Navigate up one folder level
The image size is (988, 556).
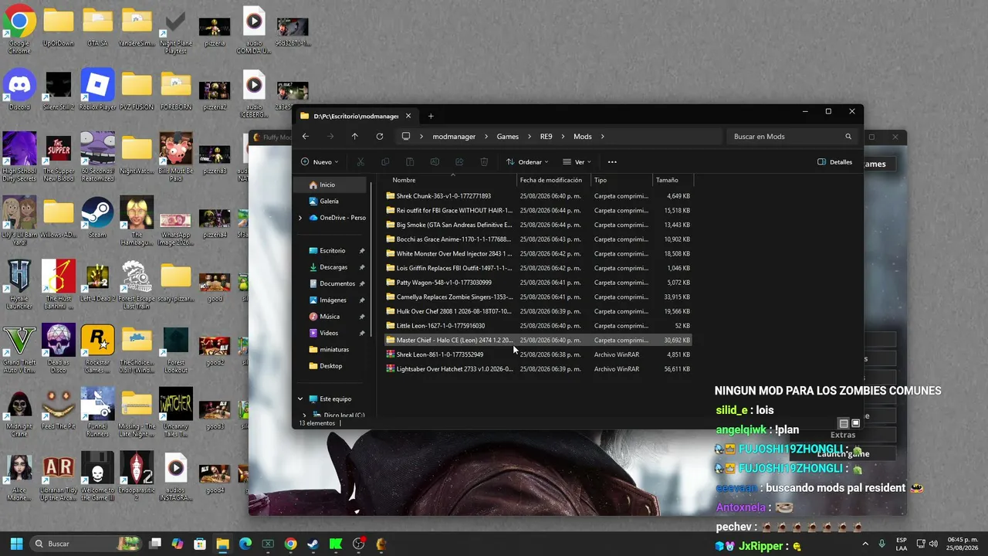point(355,137)
